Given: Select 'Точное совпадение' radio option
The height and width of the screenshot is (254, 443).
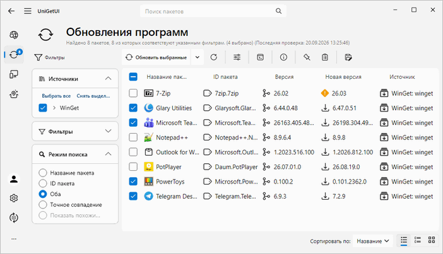Looking at the screenshot, I should tap(43, 205).
